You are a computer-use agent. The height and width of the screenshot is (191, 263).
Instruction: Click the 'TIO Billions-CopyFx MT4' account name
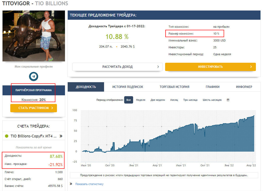[x=34, y=136]
